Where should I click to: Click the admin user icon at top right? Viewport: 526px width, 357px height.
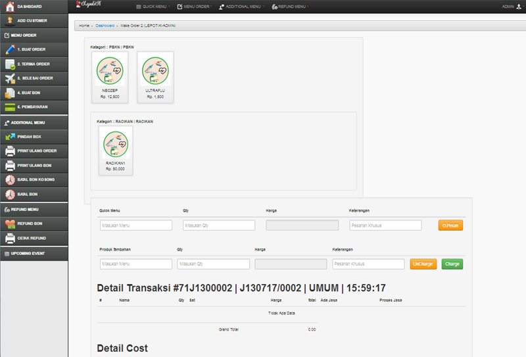(x=519, y=7)
